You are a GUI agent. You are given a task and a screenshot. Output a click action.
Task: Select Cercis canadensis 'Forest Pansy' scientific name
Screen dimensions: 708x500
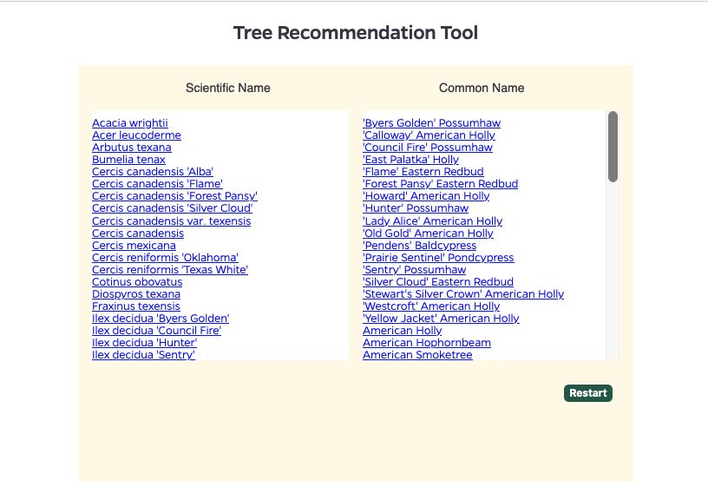pyautogui.click(x=174, y=196)
